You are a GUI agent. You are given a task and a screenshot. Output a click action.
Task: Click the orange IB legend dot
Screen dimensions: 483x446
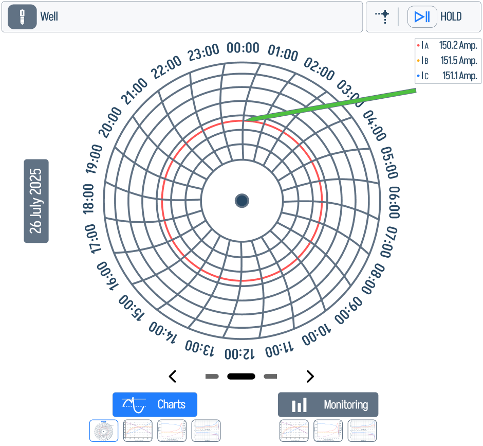tap(418, 61)
